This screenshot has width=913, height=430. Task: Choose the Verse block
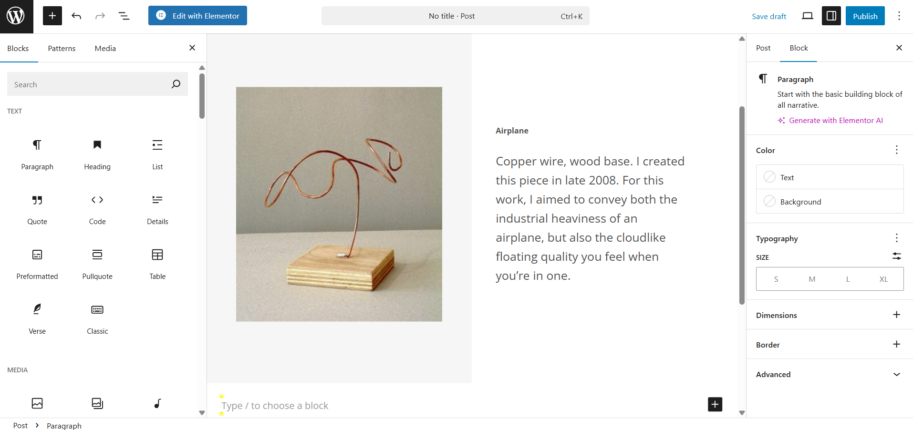(x=37, y=318)
